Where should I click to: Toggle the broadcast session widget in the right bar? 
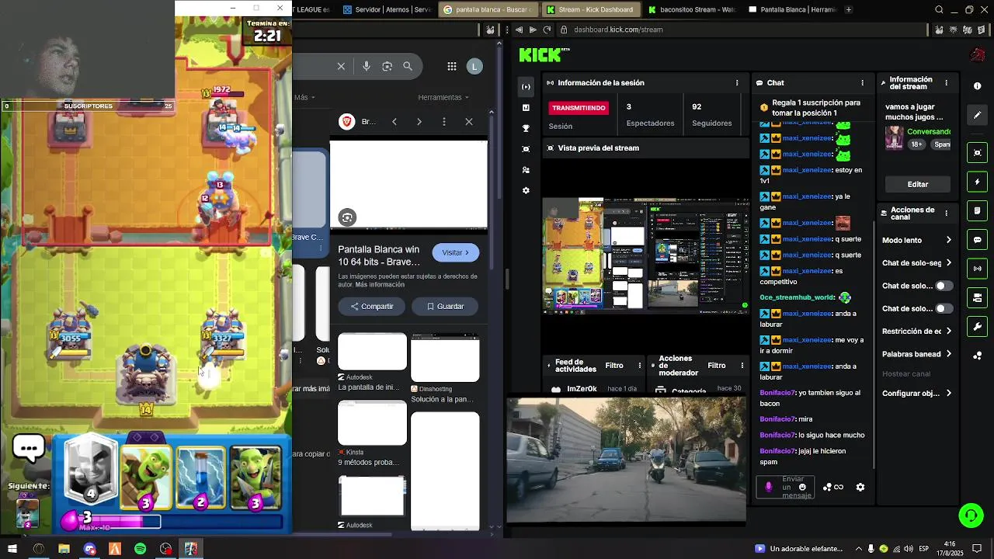[977, 269]
